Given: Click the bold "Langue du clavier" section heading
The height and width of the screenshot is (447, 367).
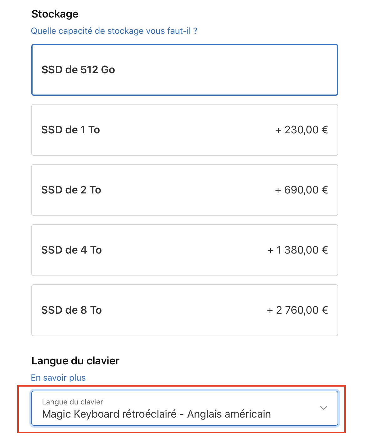Looking at the screenshot, I should click(x=75, y=361).
